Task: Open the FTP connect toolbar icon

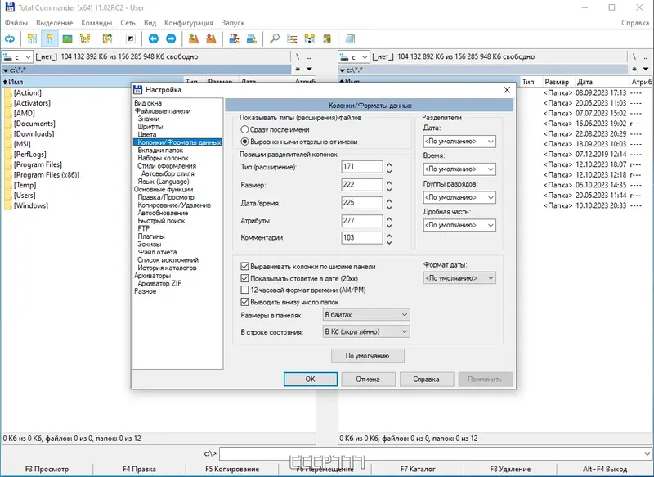Action: [x=235, y=39]
